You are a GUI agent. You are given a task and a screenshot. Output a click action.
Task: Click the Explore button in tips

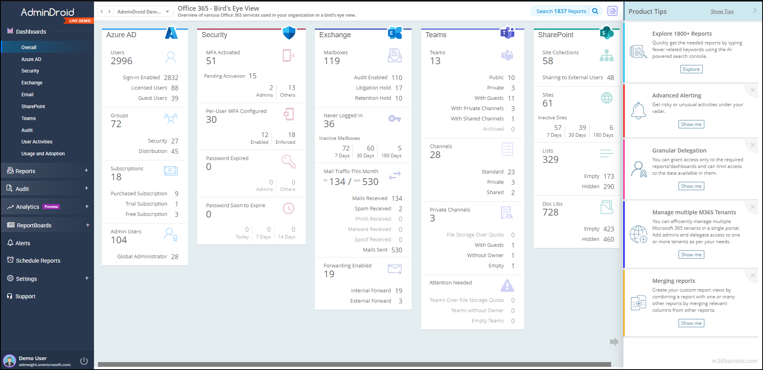691,69
